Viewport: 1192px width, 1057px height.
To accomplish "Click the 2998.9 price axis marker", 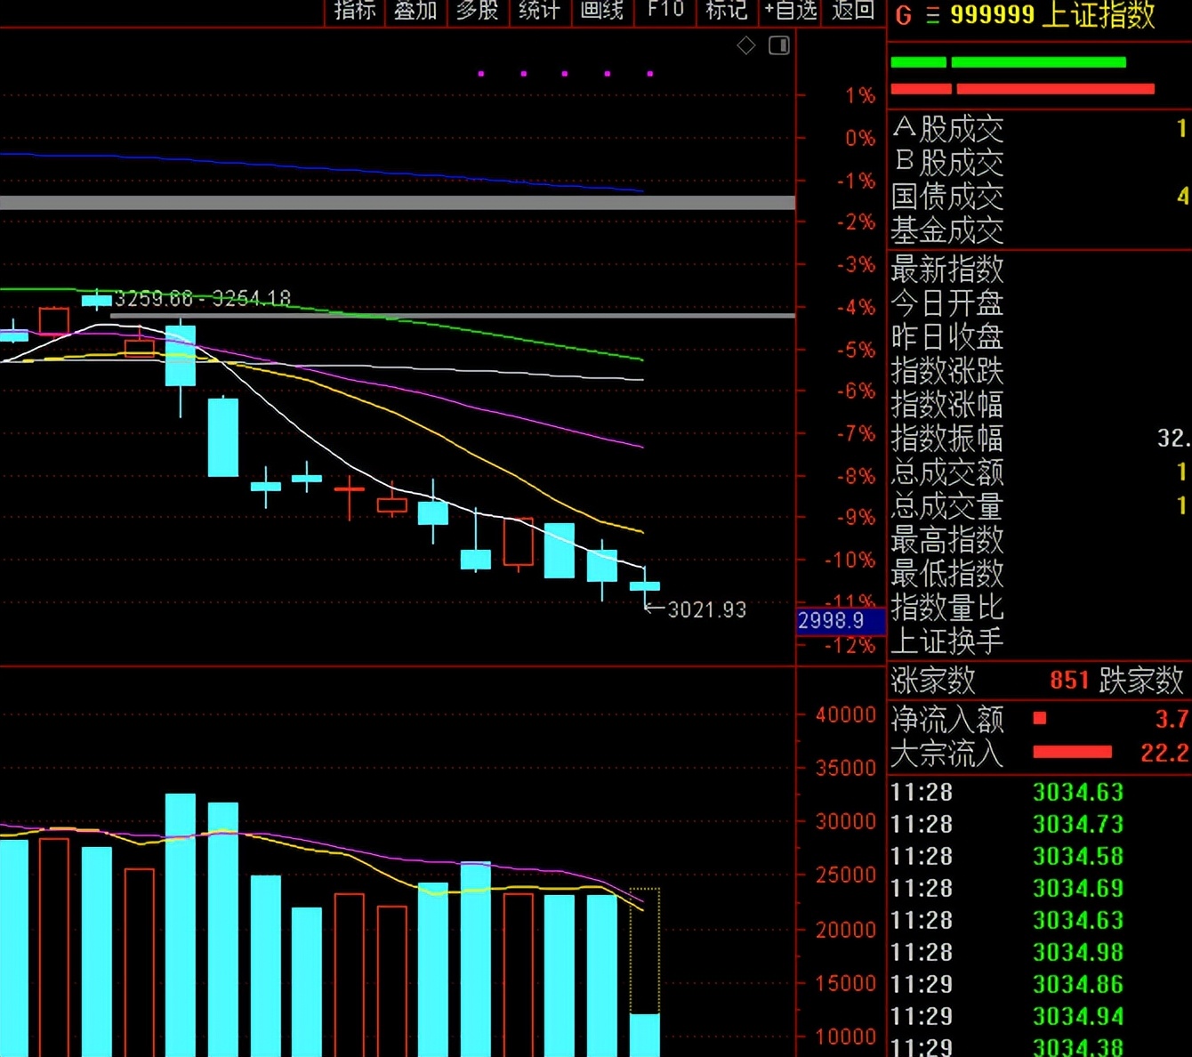I will (x=841, y=620).
